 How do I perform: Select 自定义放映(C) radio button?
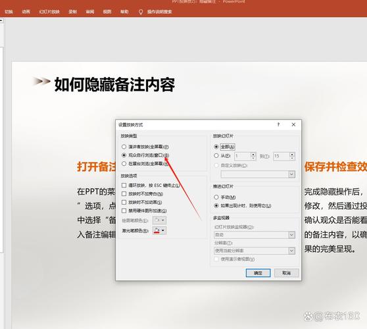click(216, 165)
